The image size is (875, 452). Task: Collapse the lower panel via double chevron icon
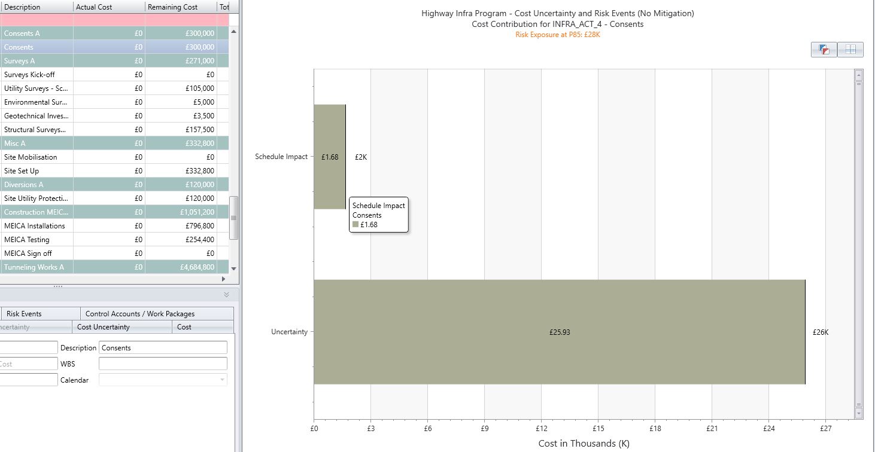(226, 295)
